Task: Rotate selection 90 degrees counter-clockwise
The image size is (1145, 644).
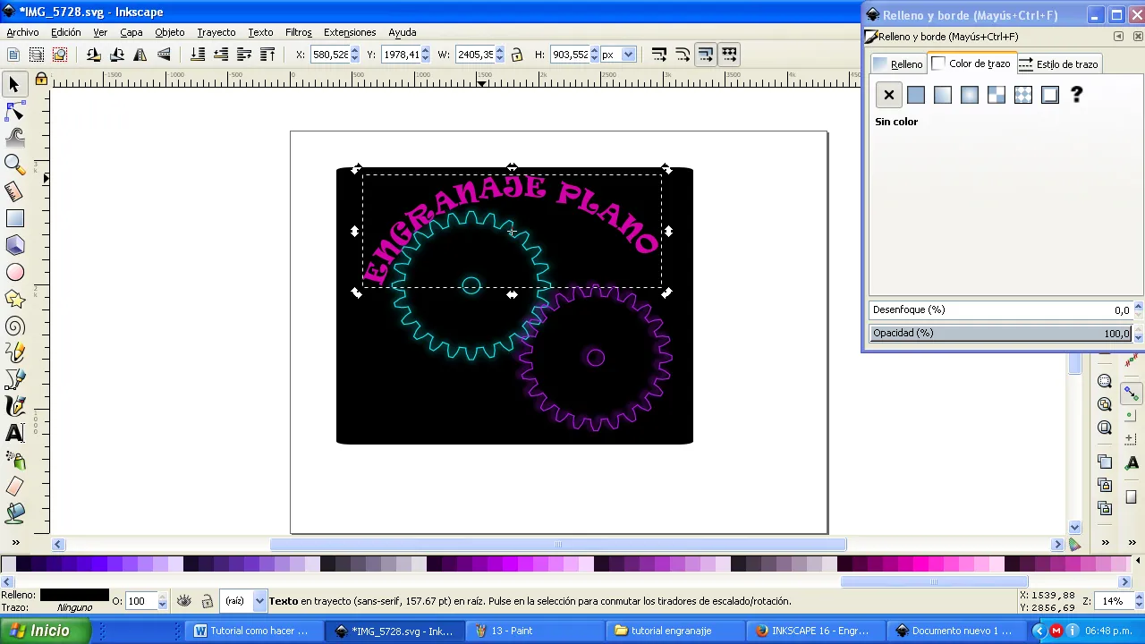Action: [93, 55]
